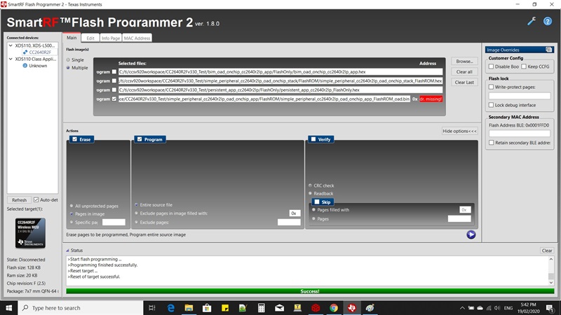Select the Multiple flash image radio button
Image resolution: width=561 pixels, height=315 pixels.
point(68,67)
